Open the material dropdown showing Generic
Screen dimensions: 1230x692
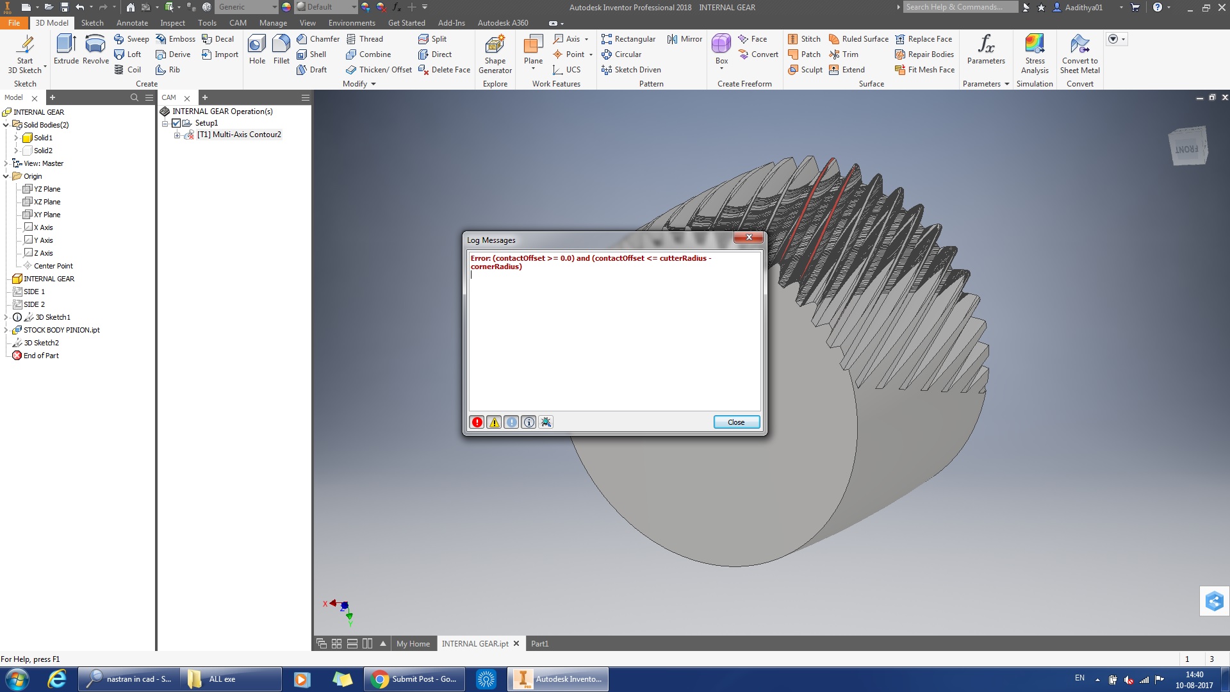tap(275, 6)
